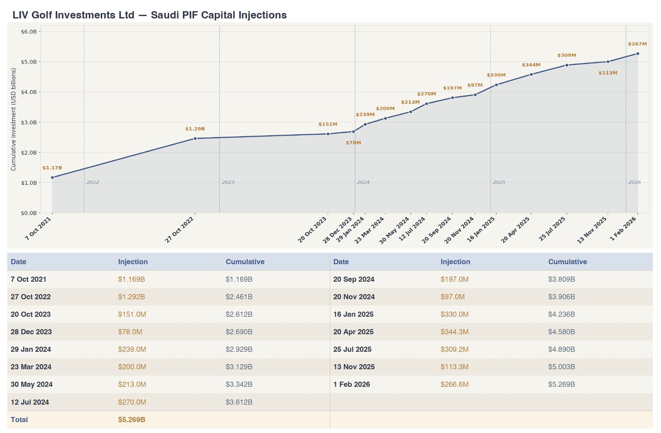Select the $6.0B y-axis tick label

(29, 32)
